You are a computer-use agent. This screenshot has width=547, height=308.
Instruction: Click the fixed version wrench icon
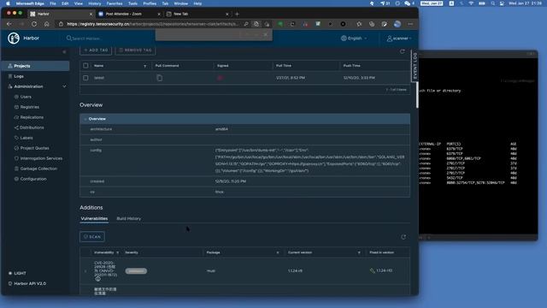click(x=373, y=270)
